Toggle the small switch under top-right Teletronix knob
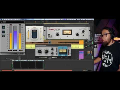 click(x=83, y=35)
